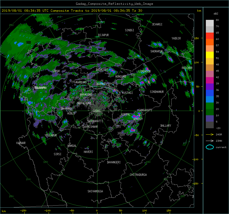Click the white 23MN arrow legend icon

210,141
